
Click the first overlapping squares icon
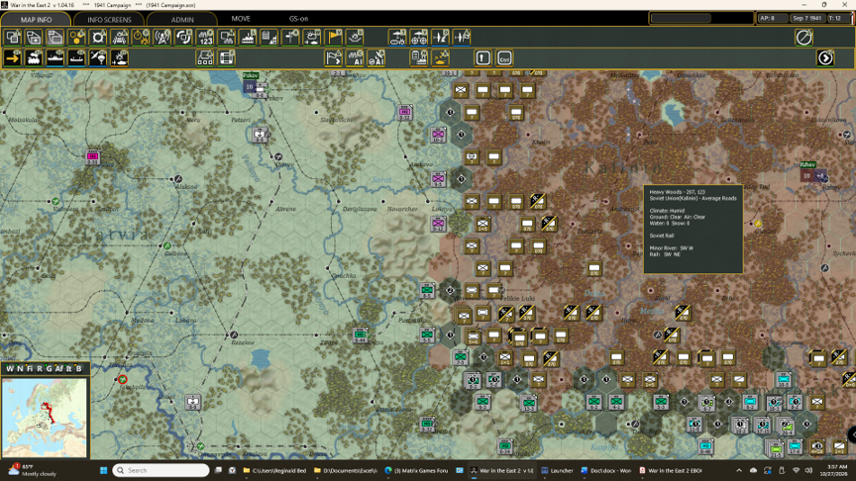pos(13,38)
